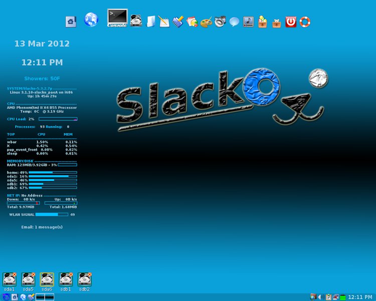Image resolution: width=376 pixels, height=301 pixels.
Task: Open the chat speech bubble icon
Action: click(234, 22)
